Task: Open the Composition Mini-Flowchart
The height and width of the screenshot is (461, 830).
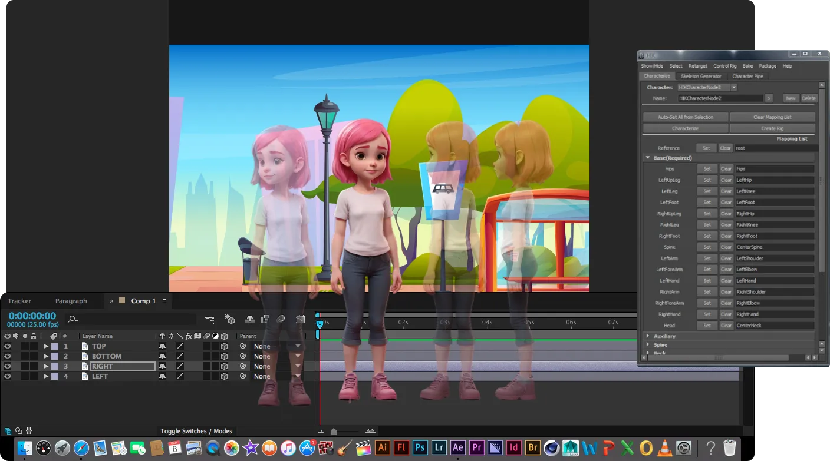Action: (x=210, y=319)
